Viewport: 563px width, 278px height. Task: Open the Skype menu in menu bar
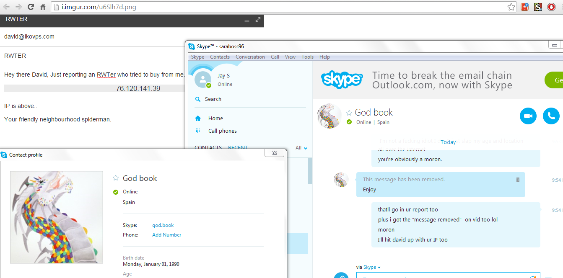(197, 57)
